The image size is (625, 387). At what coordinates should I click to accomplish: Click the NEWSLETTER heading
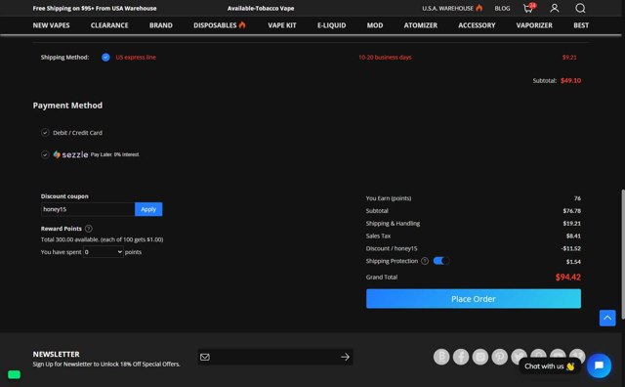pyautogui.click(x=57, y=355)
